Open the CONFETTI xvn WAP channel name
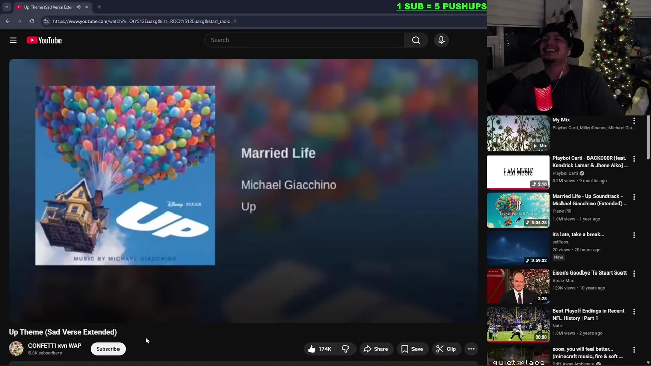Screen dimensions: 651x366 tap(54, 346)
